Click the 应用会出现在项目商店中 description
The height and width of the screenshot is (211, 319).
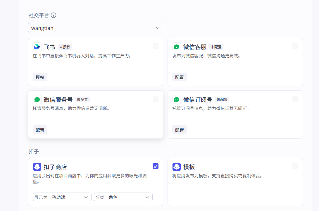pos(90,179)
